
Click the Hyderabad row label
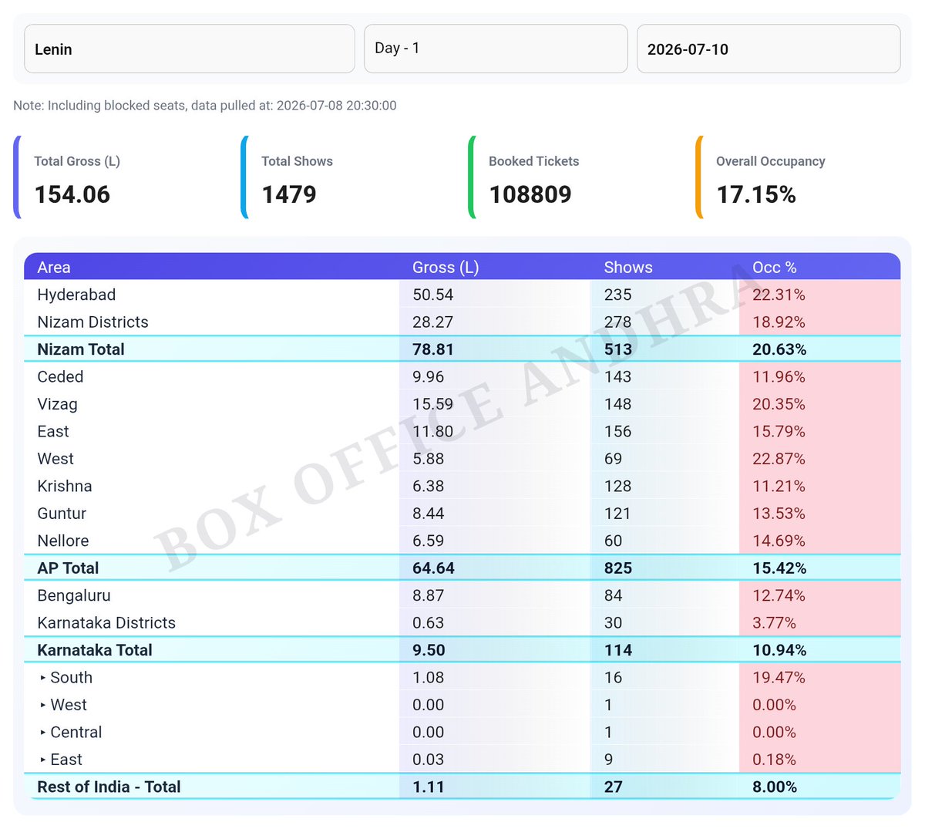point(76,295)
